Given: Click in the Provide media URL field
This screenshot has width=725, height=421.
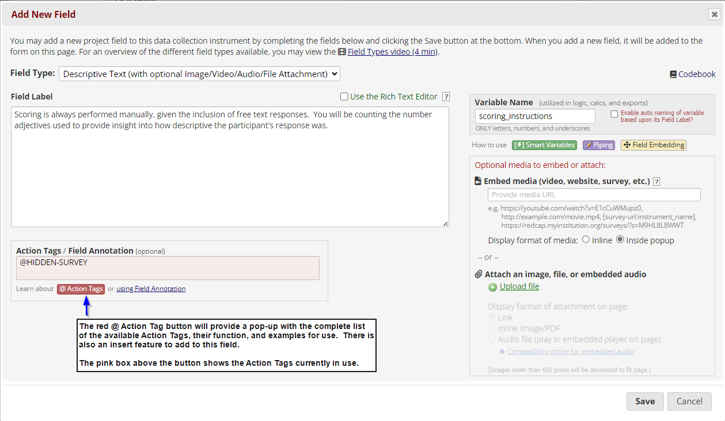Looking at the screenshot, I should pyautogui.click(x=594, y=194).
